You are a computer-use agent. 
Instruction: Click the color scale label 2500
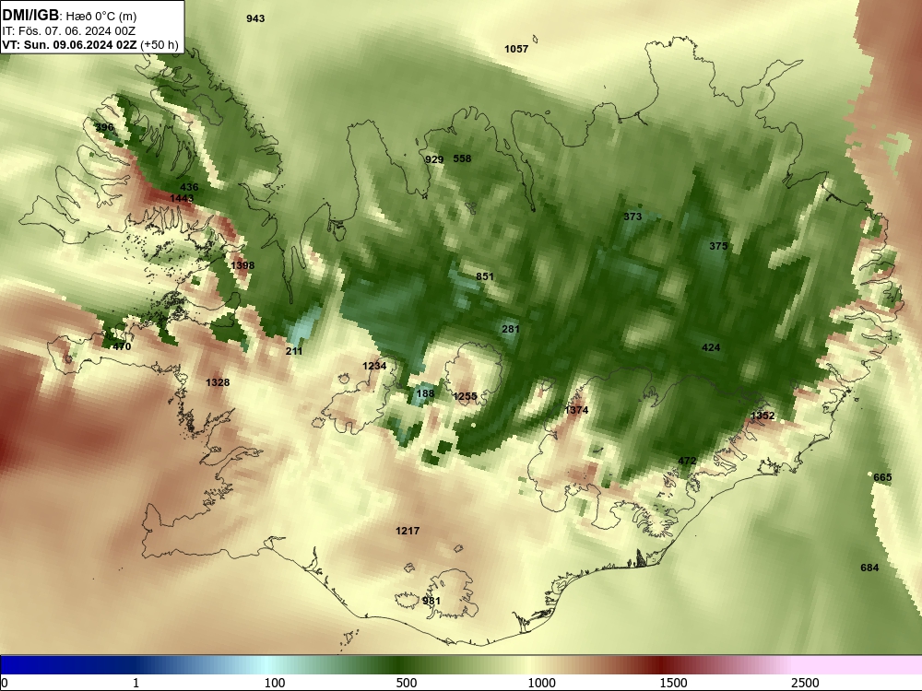(x=805, y=683)
